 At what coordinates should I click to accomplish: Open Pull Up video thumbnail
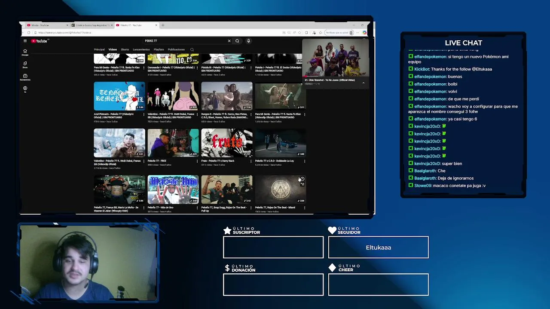click(x=227, y=190)
